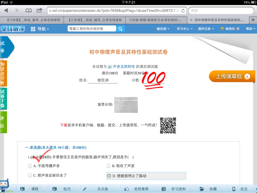Viewport: 257px width, 193px height.
Task: Select option A 不能传播声音
Action: [x=30, y=166]
